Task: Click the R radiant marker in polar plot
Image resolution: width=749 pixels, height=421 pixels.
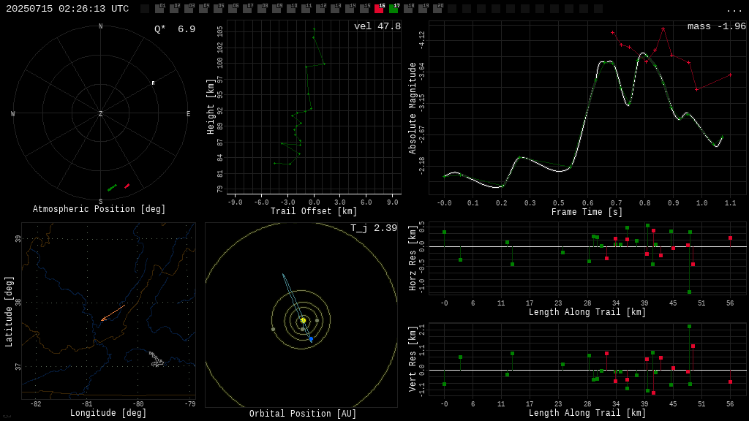Action: click(153, 83)
